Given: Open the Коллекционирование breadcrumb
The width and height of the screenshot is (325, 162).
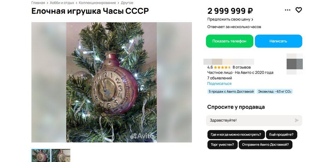Looking at the screenshot, I should point(97,3).
